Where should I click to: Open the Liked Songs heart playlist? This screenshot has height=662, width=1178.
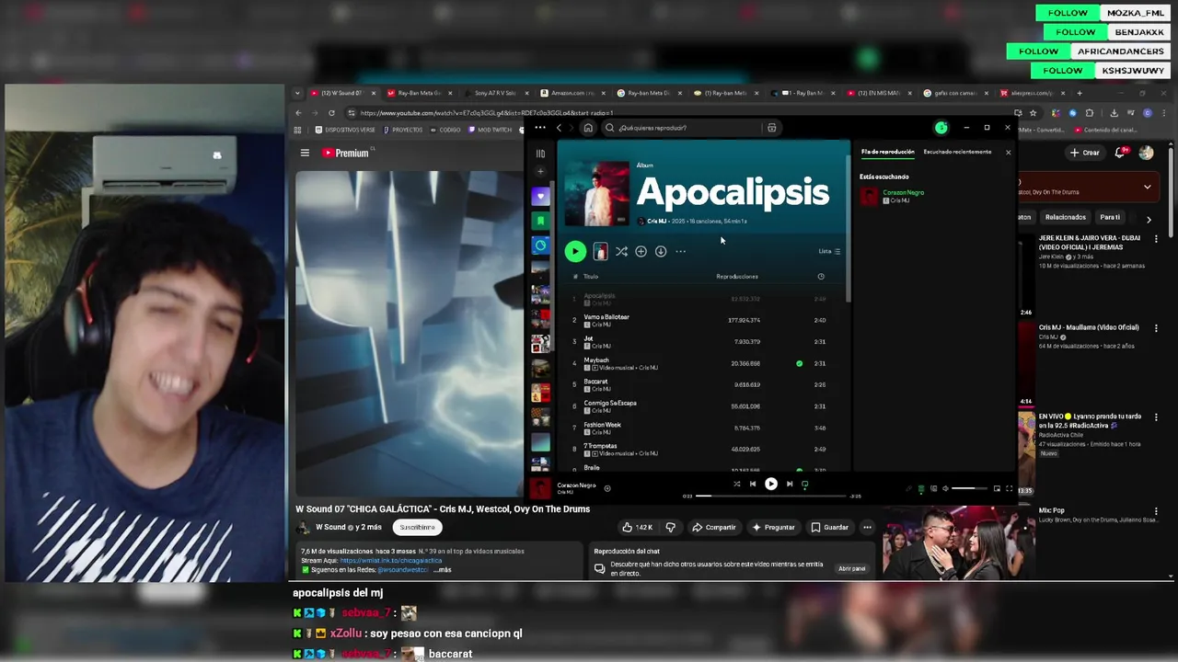(541, 196)
